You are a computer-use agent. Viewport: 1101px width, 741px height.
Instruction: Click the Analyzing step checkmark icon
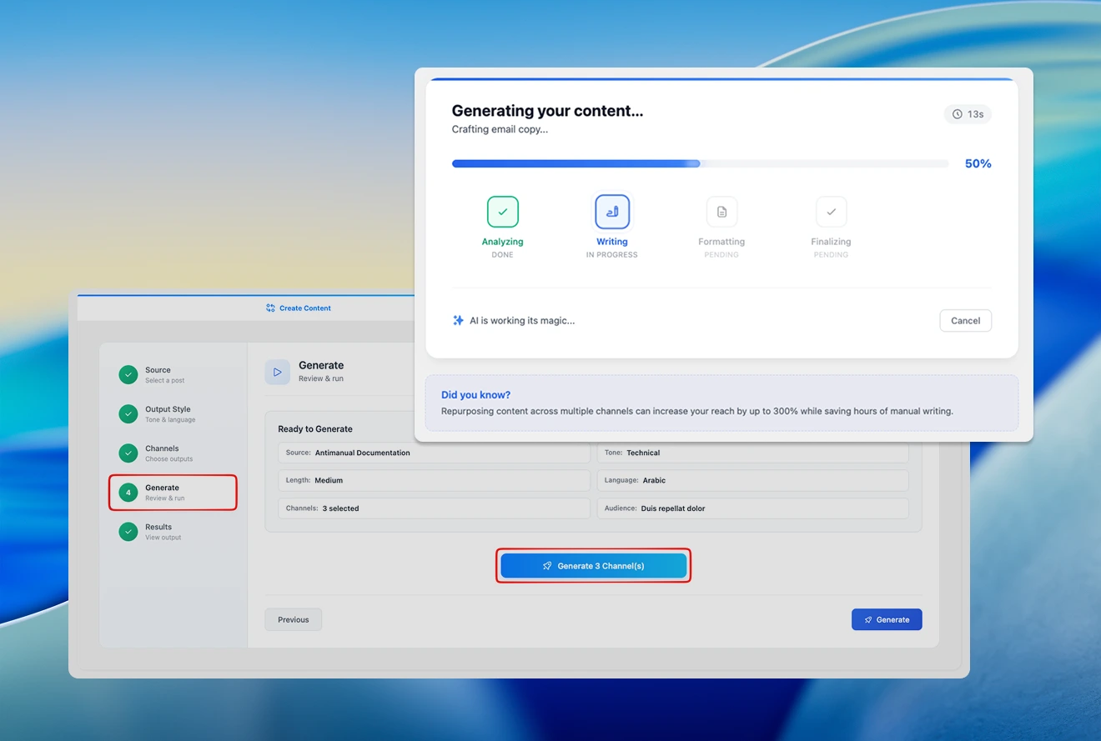coord(502,212)
